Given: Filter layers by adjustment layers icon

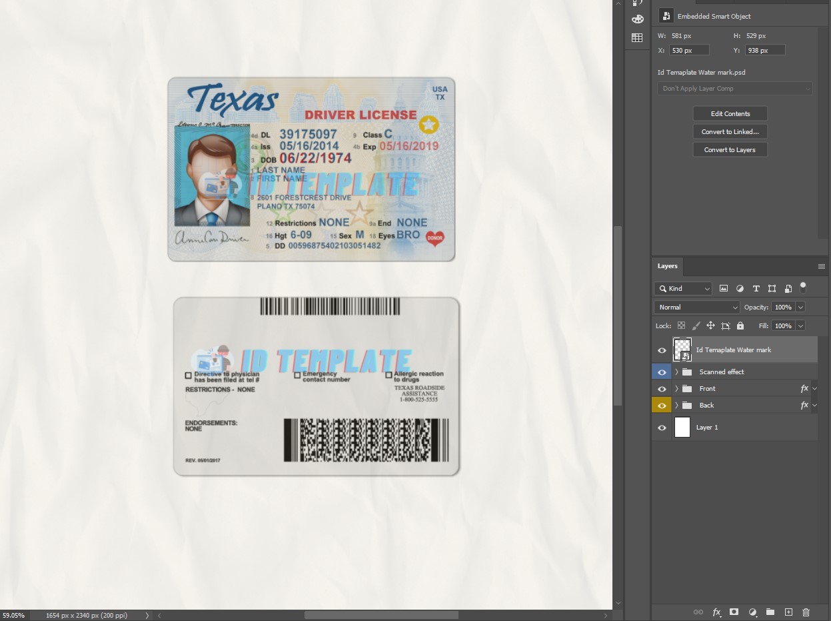Looking at the screenshot, I should pyautogui.click(x=740, y=289).
